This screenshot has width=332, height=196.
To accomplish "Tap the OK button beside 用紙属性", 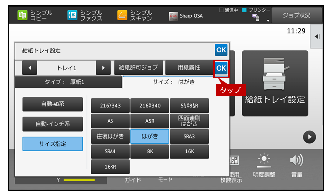I will tap(221, 68).
